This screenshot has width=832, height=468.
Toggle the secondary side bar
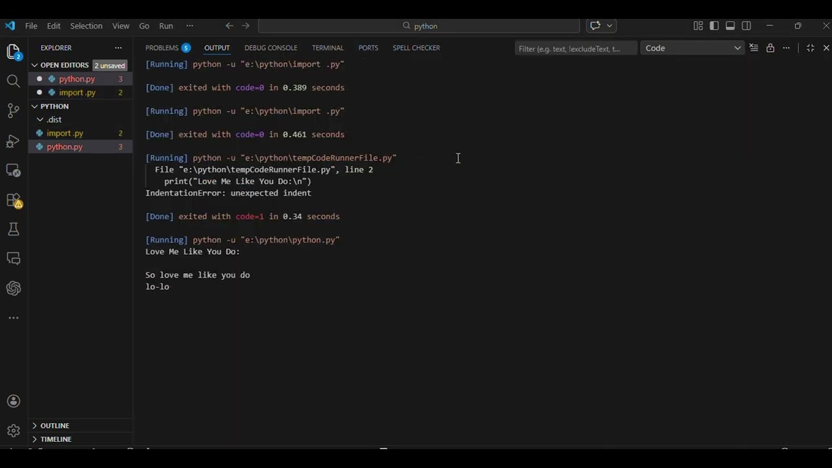(x=746, y=26)
